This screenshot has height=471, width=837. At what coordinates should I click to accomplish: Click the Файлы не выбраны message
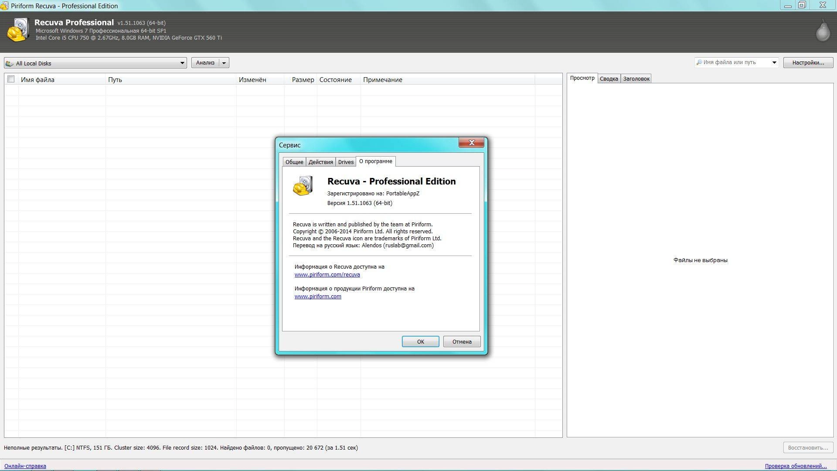pyautogui.click(x=700, y=260)
